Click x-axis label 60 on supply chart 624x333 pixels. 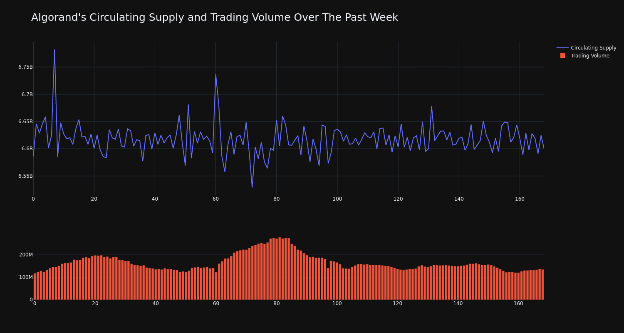tap(215, 199)
